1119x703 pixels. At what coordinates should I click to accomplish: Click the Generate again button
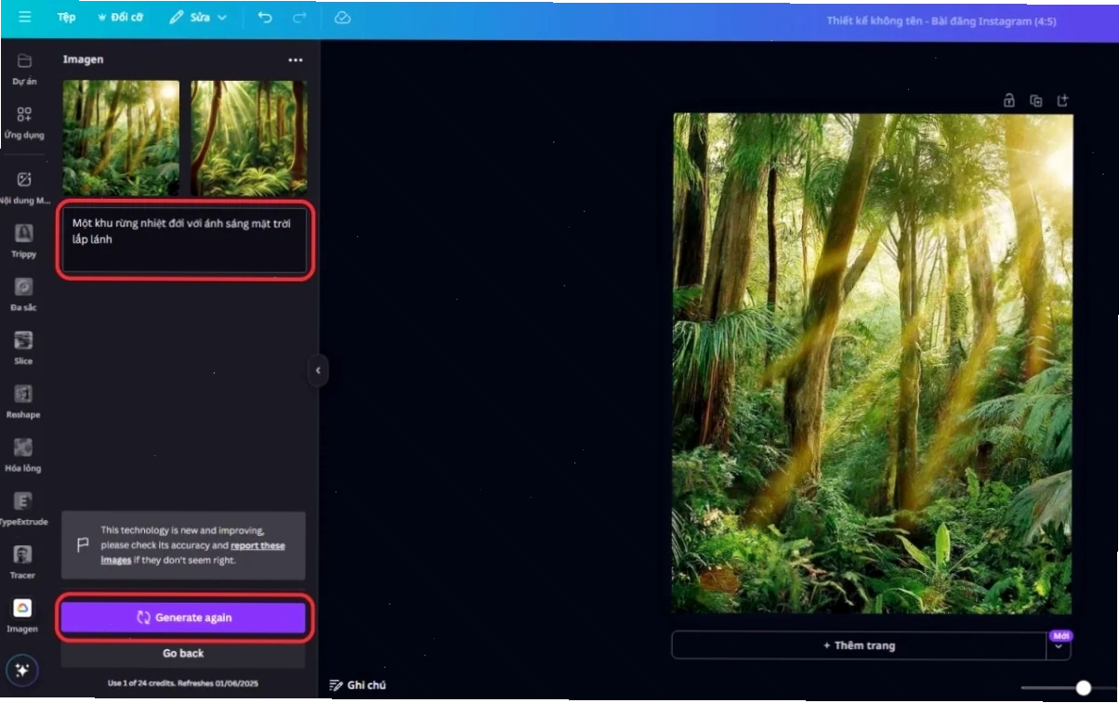184,618
